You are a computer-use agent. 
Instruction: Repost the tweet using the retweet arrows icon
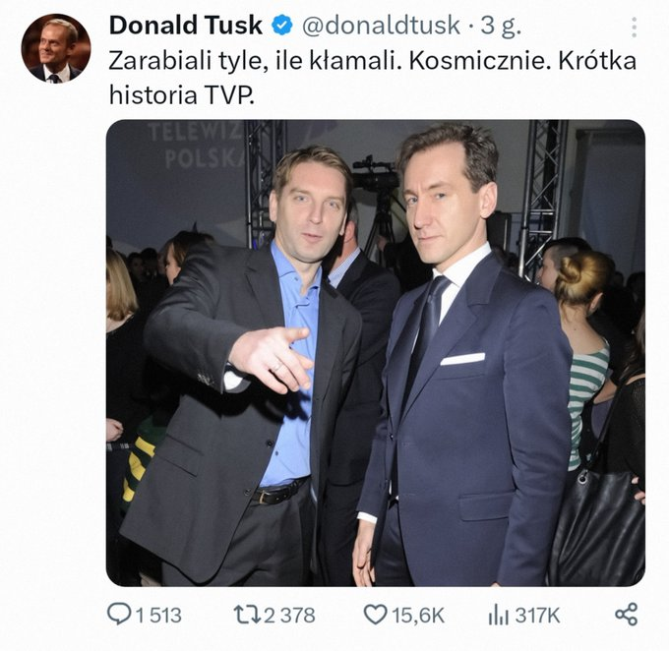coord(248,615)
